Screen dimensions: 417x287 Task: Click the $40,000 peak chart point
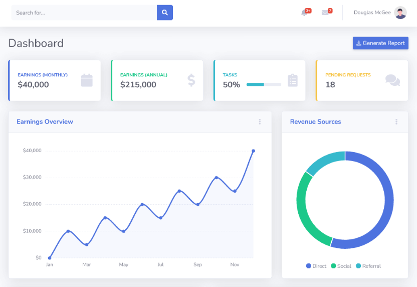tap(253, 151)
